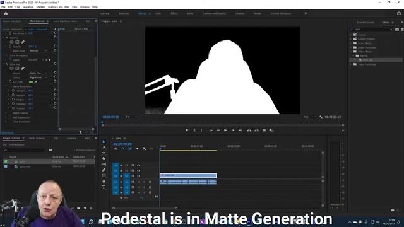
Task: Open the Ultra Key Output dropdown
Action: coord(39,73)
